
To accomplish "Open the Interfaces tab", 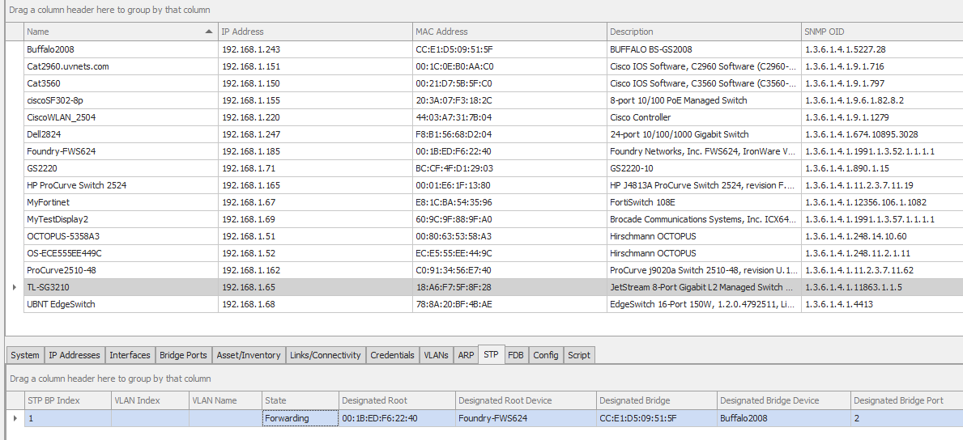I will click(130, 355).
